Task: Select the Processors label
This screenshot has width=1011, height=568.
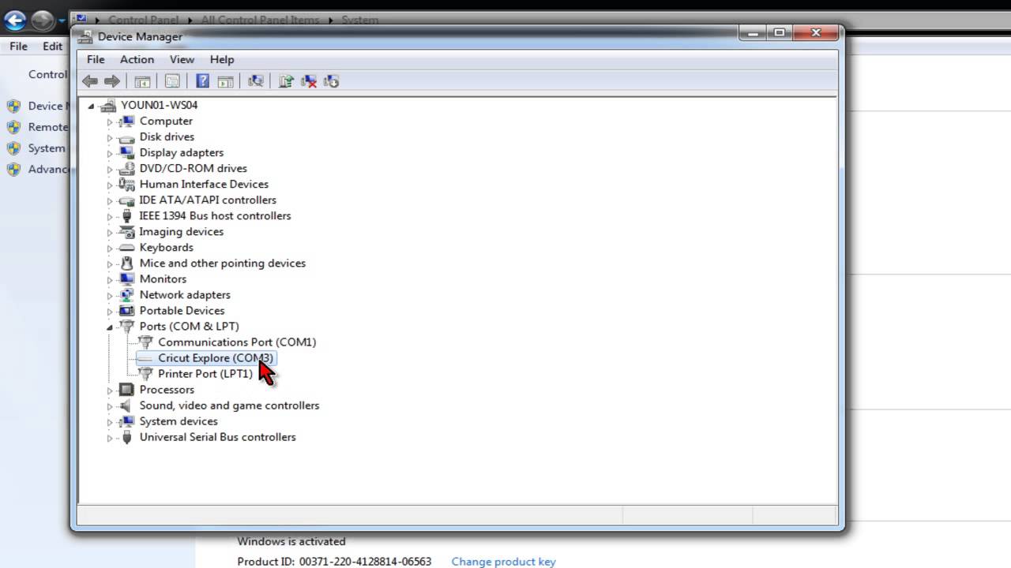Action: [167, 390]
